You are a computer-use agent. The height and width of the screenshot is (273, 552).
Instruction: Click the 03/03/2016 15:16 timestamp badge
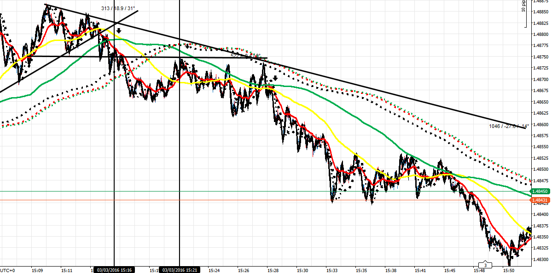pos(114,271)
